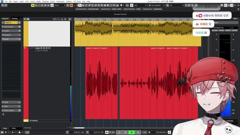The width and height of the screenshot is (240, 135).
Task: Click the left locator flag icon
Action: tap(67, 132)
